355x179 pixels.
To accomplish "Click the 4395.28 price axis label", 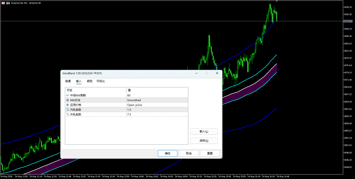I will click(x=348, y=7).
